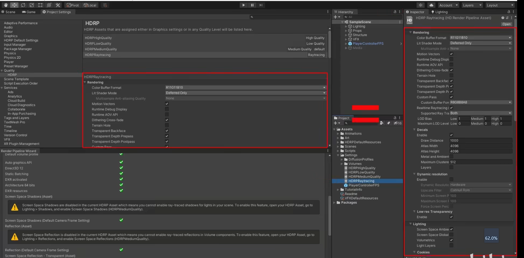
Task: Open the Inspector help question mark icon
Action: (x=503, y=18)
